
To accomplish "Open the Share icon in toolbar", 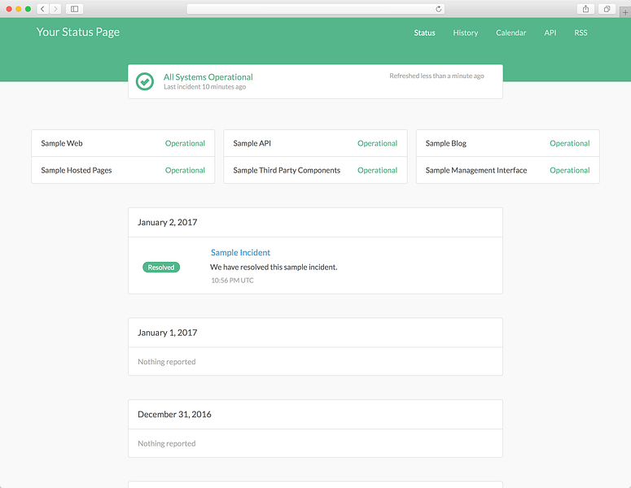I will (x=585, y=9).
